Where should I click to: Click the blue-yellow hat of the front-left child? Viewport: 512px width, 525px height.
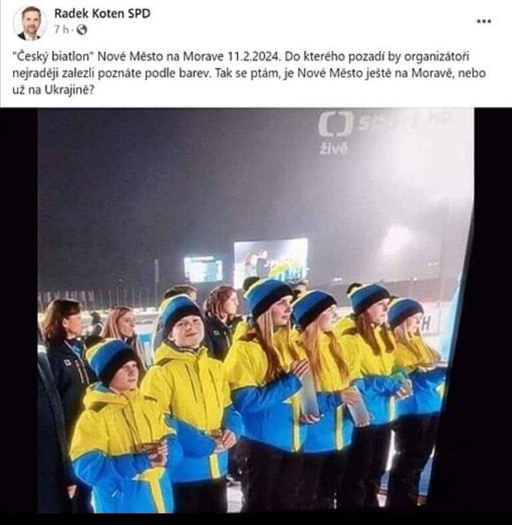[111, 360]
